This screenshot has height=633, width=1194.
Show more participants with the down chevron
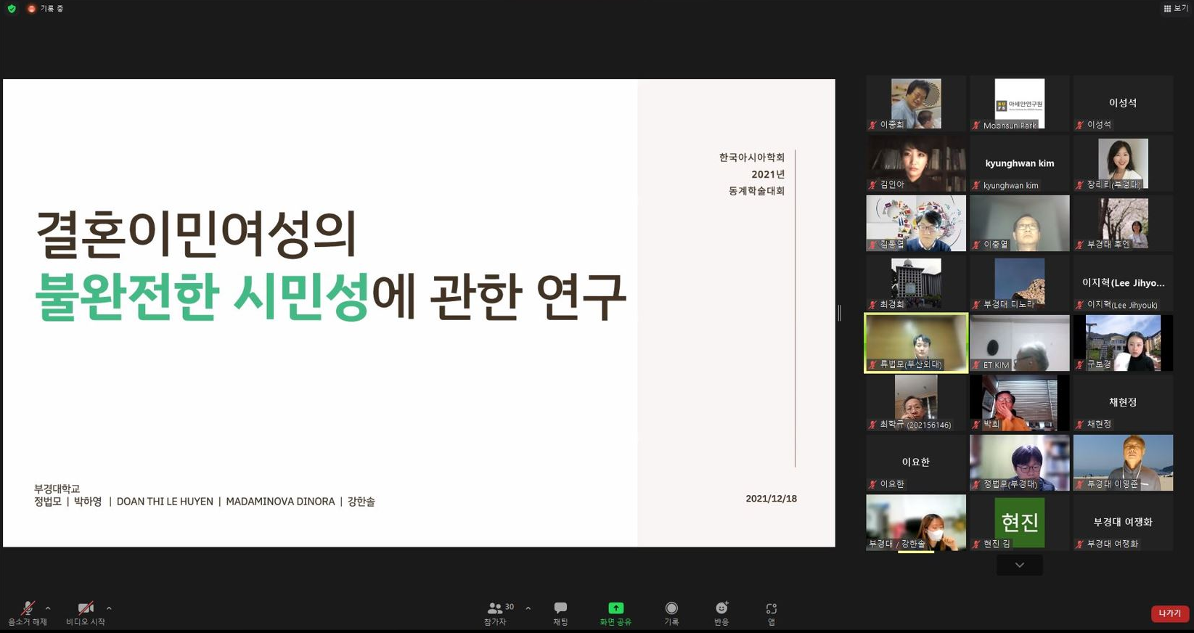click(1019, 565)
